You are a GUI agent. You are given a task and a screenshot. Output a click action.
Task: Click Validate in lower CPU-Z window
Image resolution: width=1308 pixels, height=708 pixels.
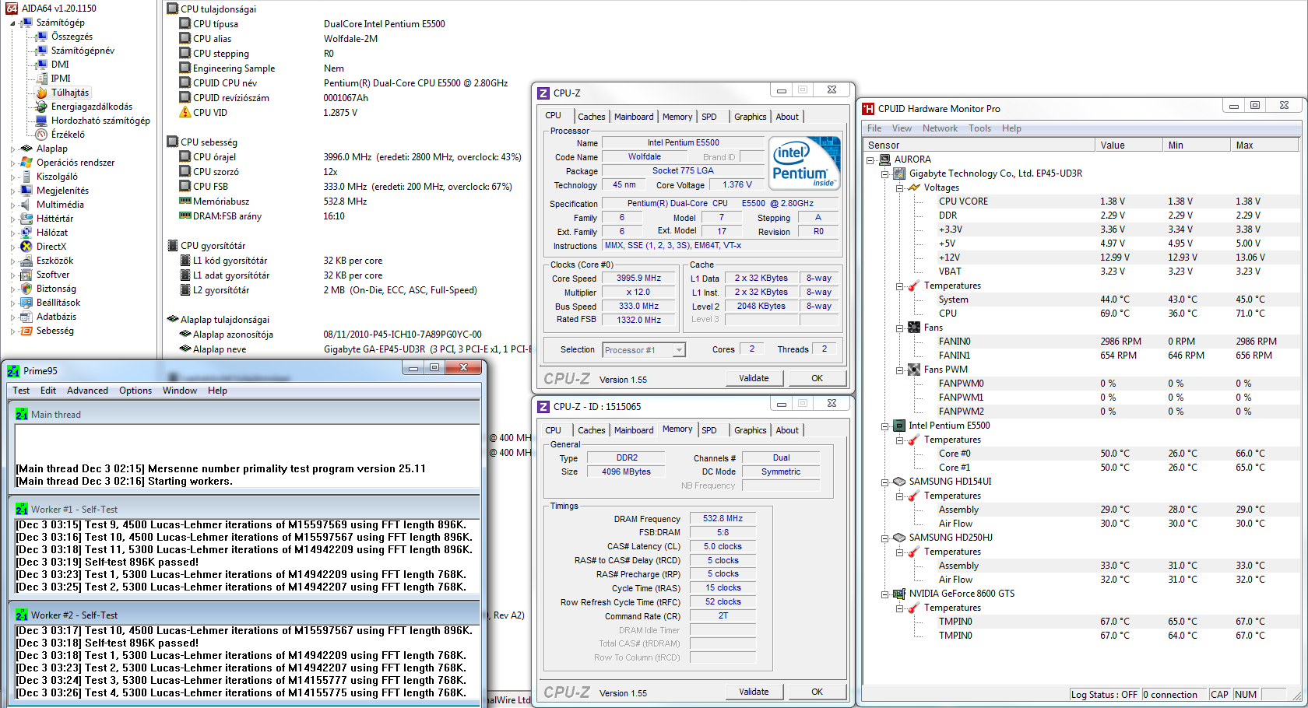point(754,692)
